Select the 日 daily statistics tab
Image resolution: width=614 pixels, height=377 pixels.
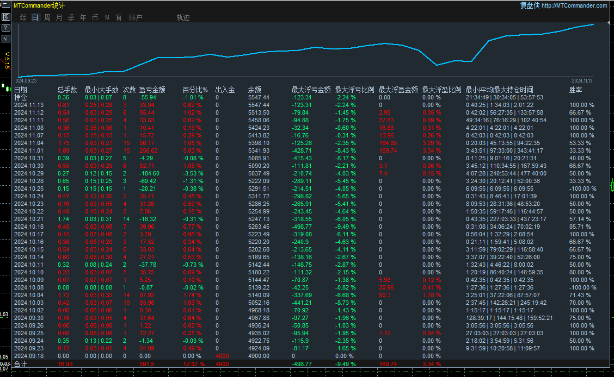click(35, 17)
